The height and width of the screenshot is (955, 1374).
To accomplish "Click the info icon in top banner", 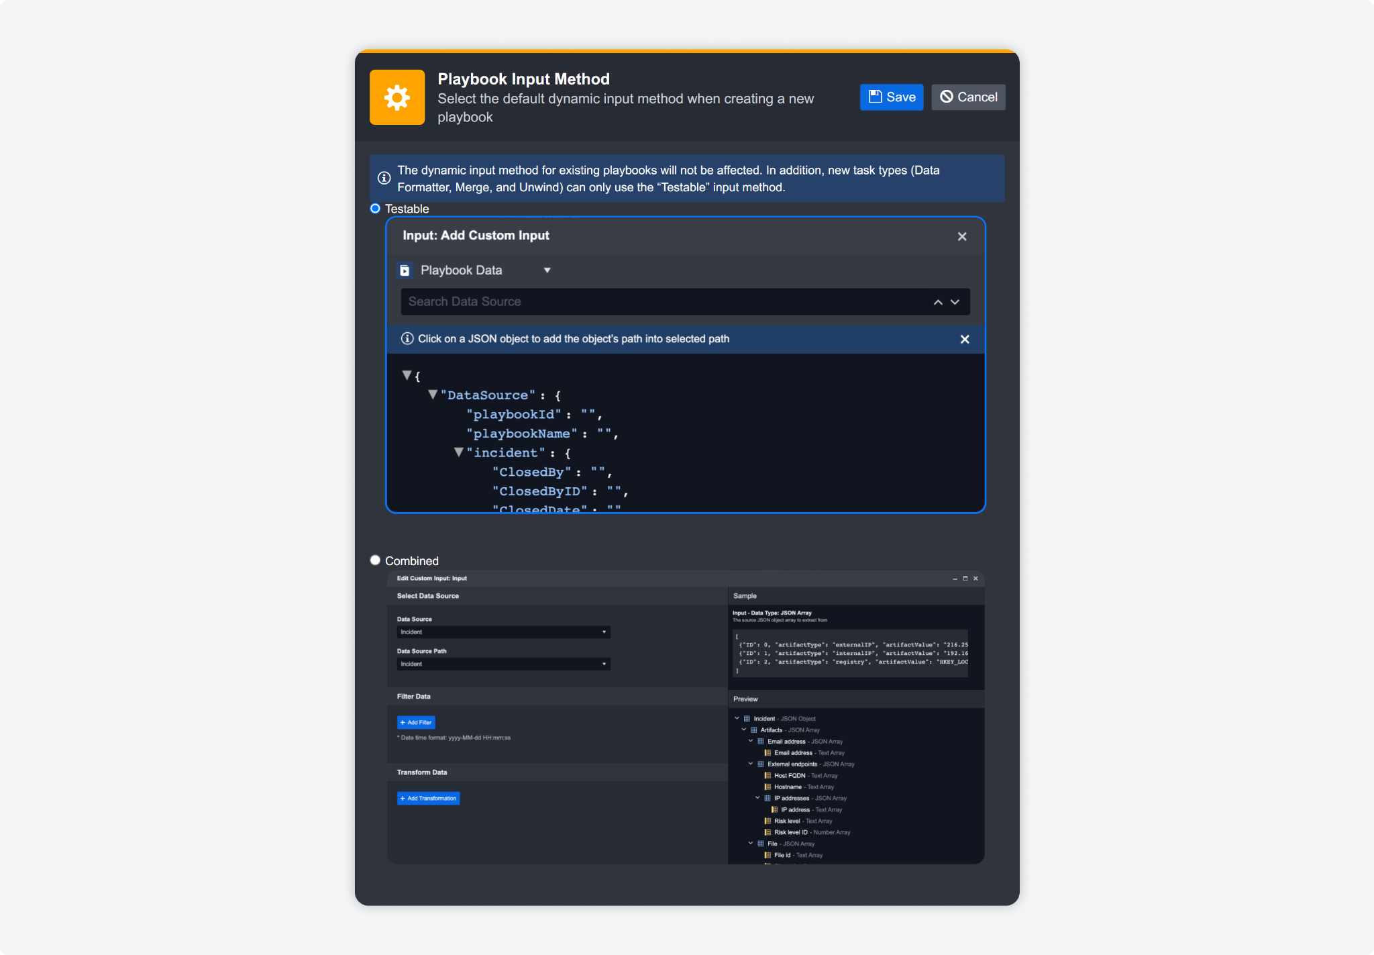I will point(384,179).
